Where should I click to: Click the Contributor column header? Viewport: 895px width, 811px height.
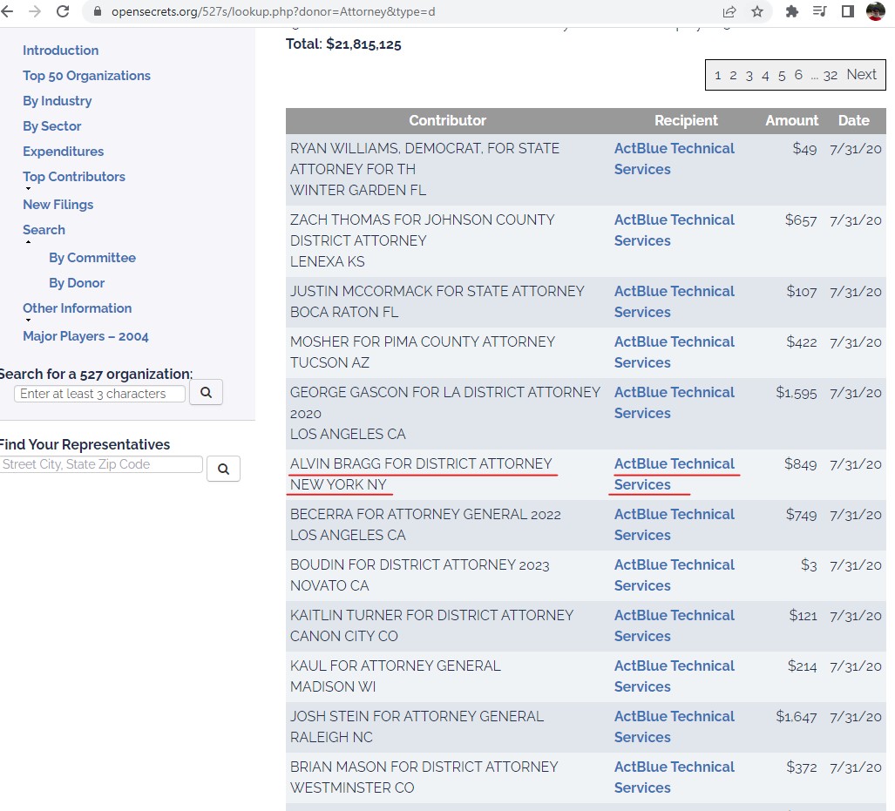(448, 120)
